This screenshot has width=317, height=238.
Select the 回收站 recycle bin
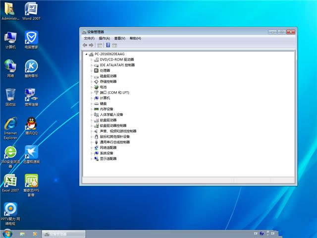tap(10, 97)
